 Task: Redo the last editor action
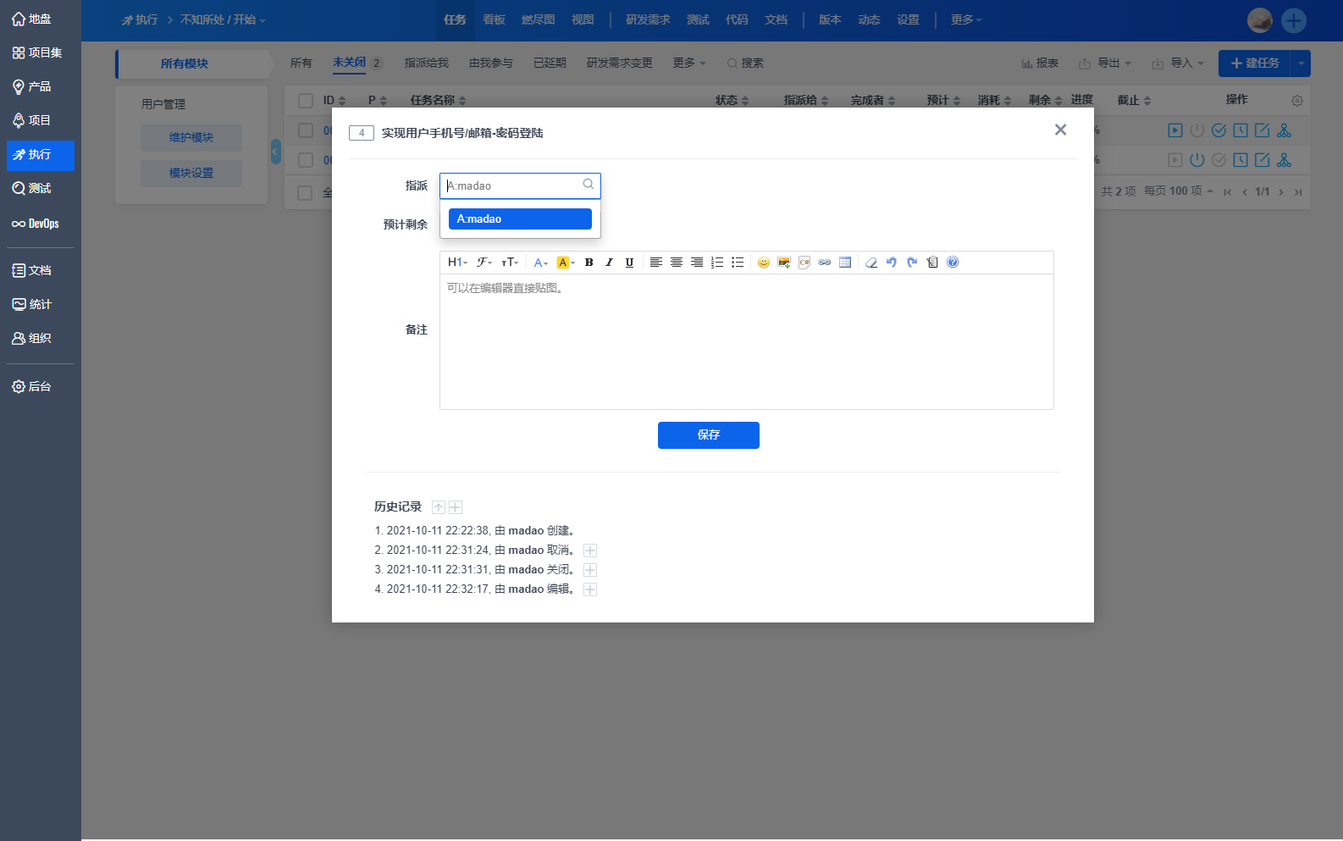[x=912, y=263]
